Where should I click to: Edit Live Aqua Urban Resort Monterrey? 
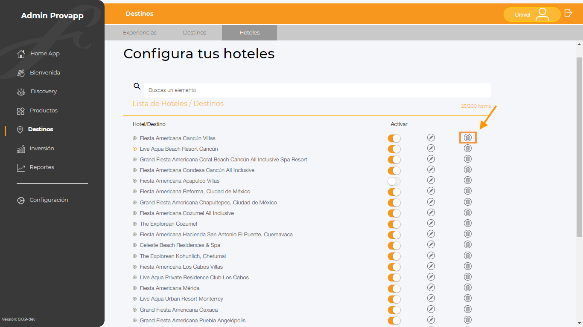[x=431, y=298]
